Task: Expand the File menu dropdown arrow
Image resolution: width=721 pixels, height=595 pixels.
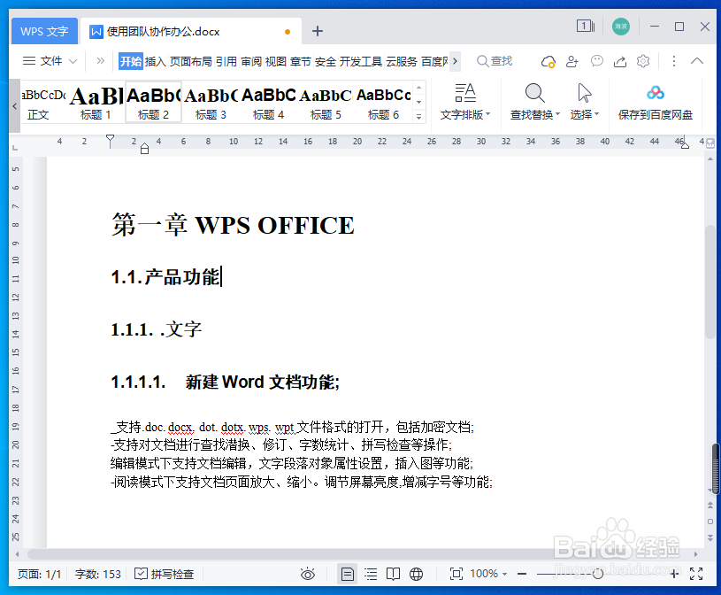Action: [x=73, y=61]
